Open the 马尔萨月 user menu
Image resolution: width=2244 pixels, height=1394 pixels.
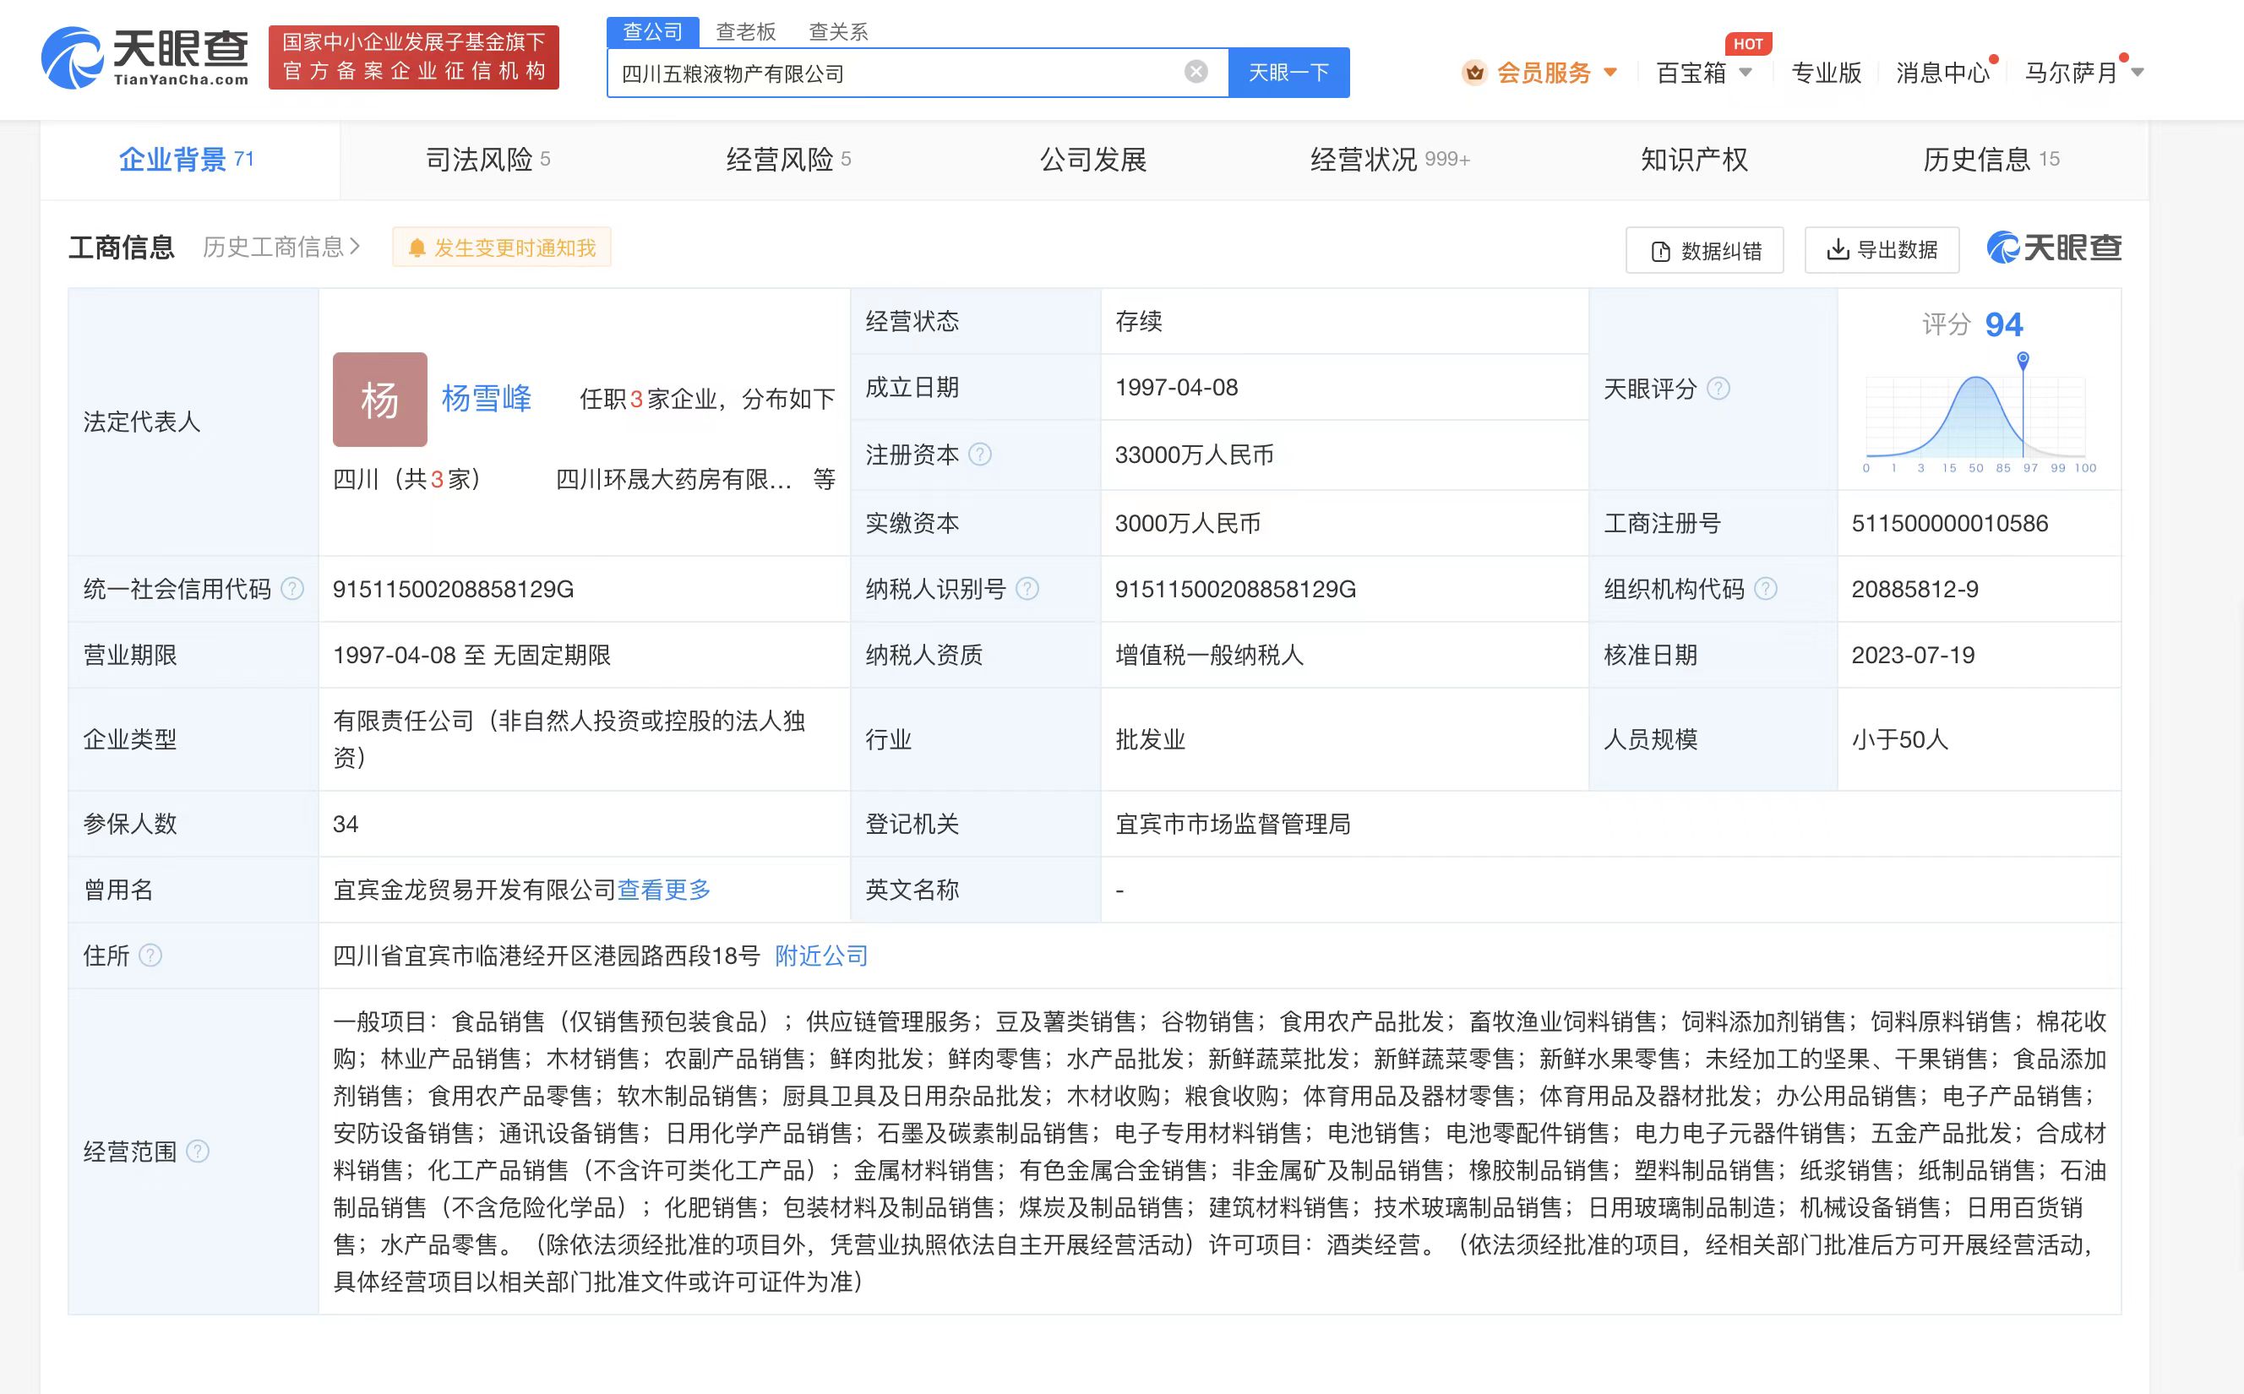click(2084, 73)
